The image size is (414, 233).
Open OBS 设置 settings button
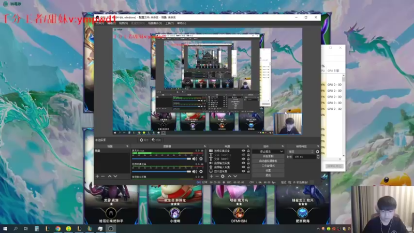coord(268,170)
